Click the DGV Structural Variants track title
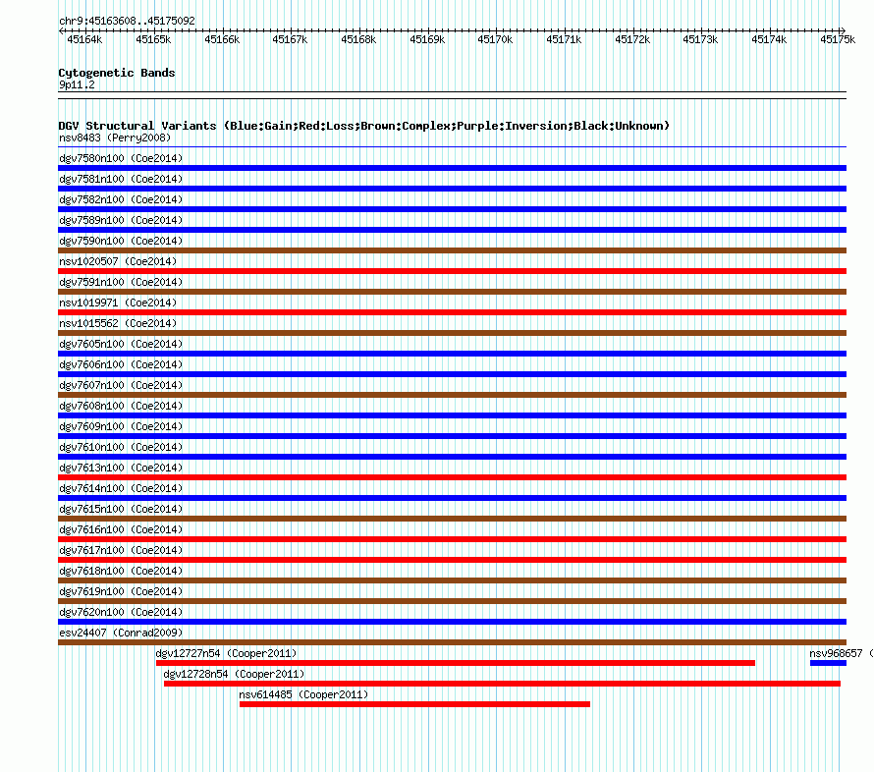The width and height of the screenshot is (874, 772). (364, 126)
